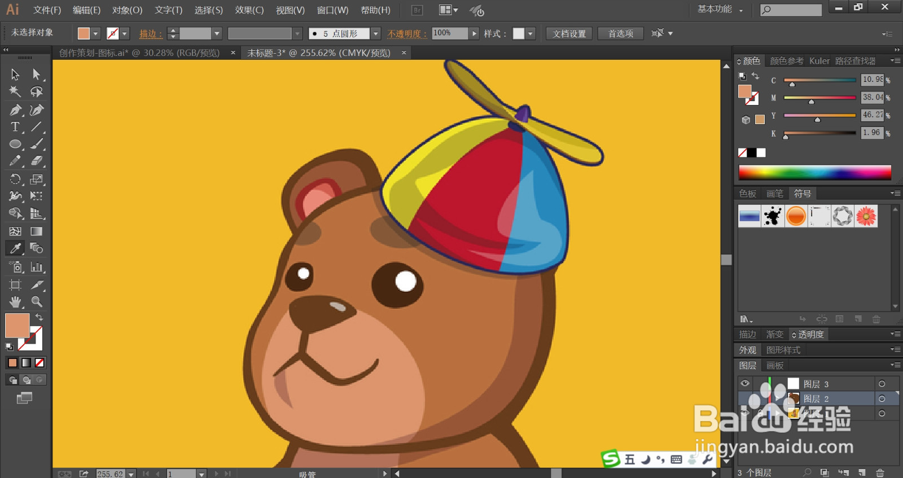Open 渐变 gradient panel tab
The height and width of the screenshot is (478, 903).
pyautogui.click(x=774, y=335)
